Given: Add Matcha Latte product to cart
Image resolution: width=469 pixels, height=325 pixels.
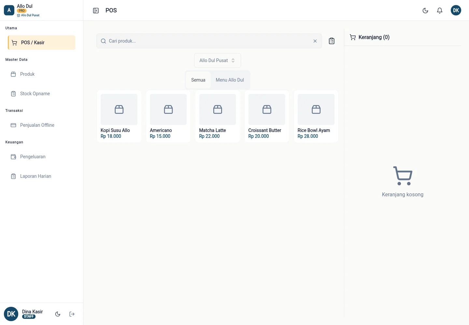Looking at the screenshot, I should point(218,116).
